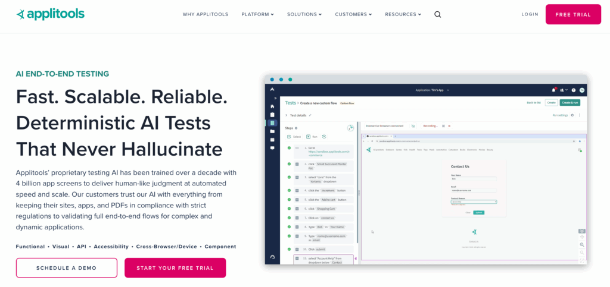Screen dimensions: 610x287
Task: Click the clipboard icon in the demo sidebar
Action: [x=272, y=115]
